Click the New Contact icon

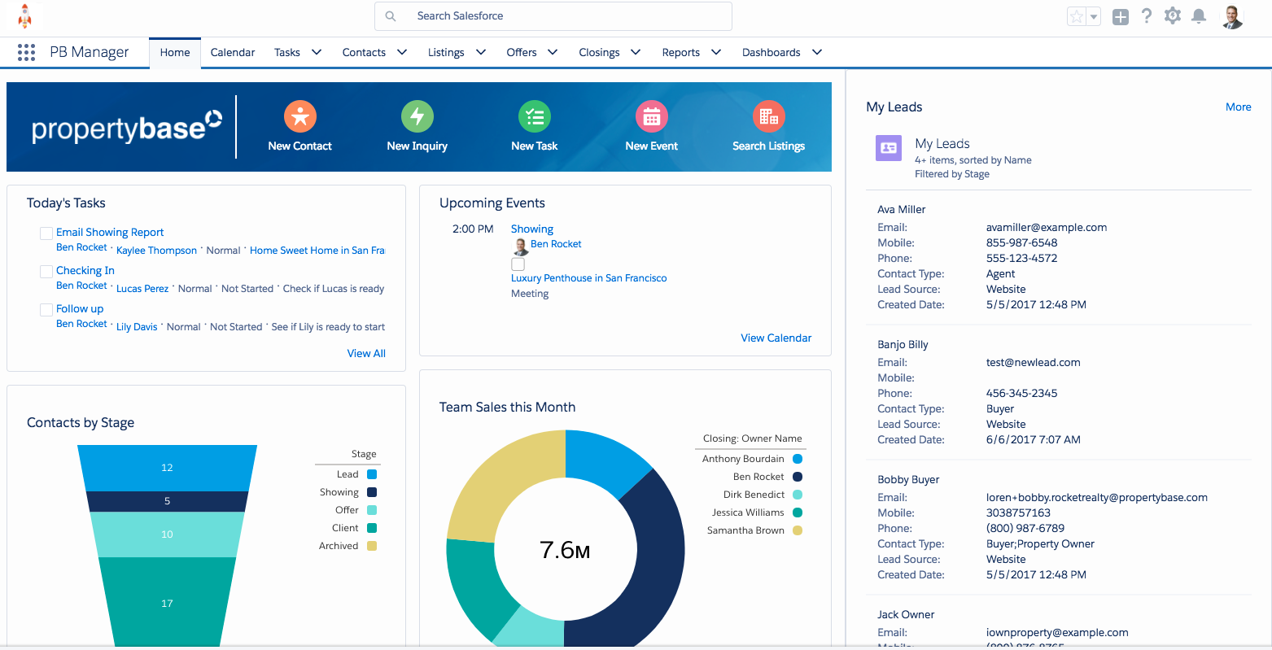click(300, 116)
